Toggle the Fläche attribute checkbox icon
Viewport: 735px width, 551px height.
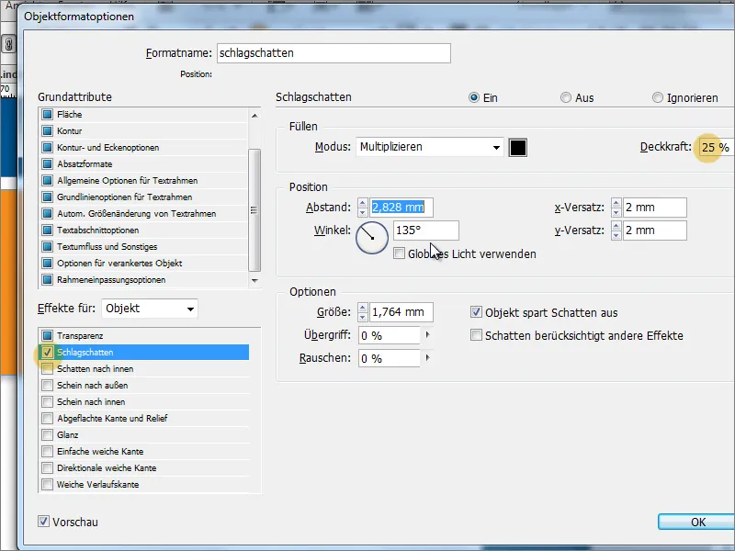(x=48, y=114)
